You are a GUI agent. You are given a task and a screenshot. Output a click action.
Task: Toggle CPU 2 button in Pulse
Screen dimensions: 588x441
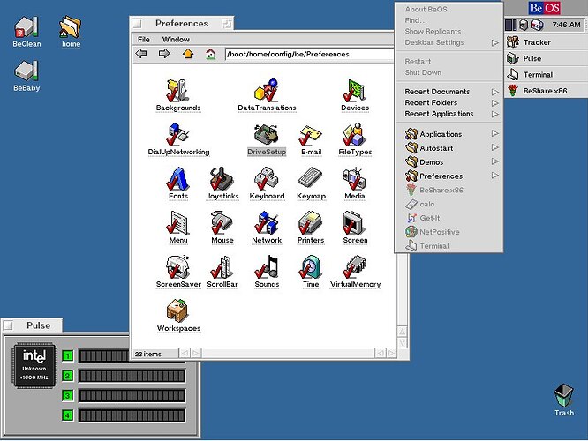(x=67, y=376)
